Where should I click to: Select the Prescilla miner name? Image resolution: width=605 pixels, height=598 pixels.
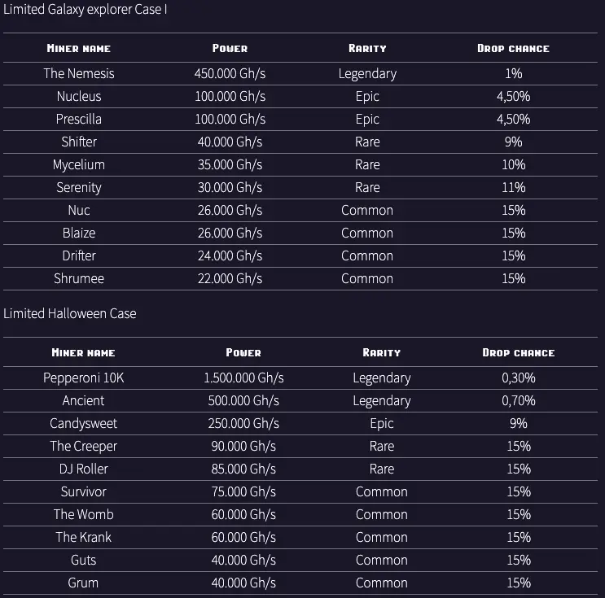(79, 119)
